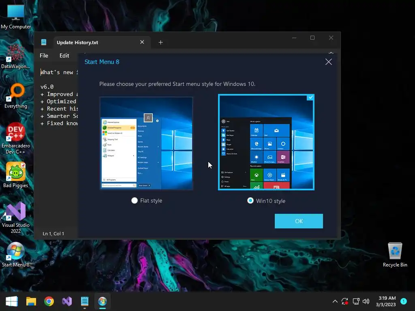Screen dimensions: 415x311
Task: Open the Start Menu 8 desktop shortcut
Action: (x=16, y=254)
